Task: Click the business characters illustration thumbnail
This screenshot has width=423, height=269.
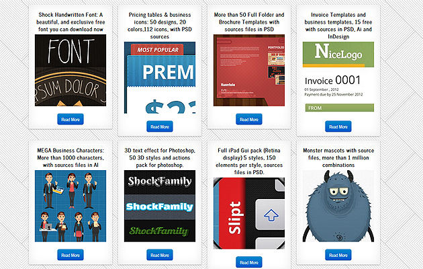Action: (70, 206)
